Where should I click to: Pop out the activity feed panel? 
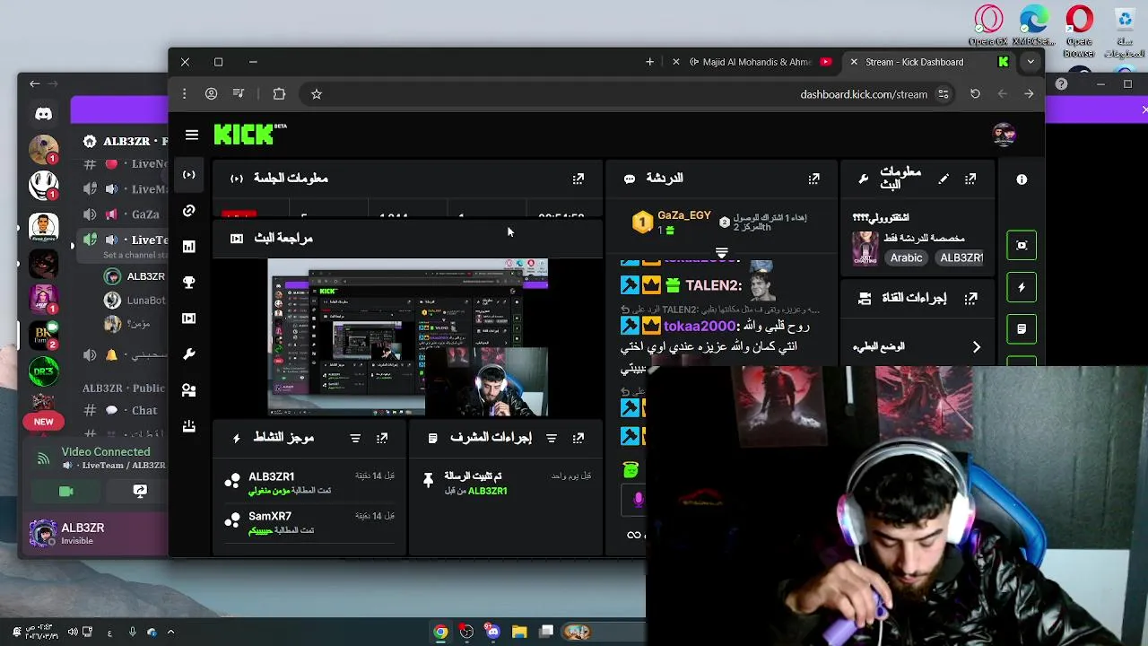click(382, 438)
